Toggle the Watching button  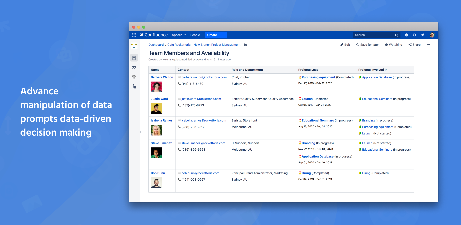coord(393,45)
